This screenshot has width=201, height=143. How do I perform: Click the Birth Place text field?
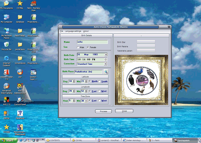pos(88,72)
